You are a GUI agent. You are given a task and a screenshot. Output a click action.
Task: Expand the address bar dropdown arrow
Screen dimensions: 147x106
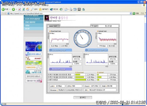click(x=131, y=13)
